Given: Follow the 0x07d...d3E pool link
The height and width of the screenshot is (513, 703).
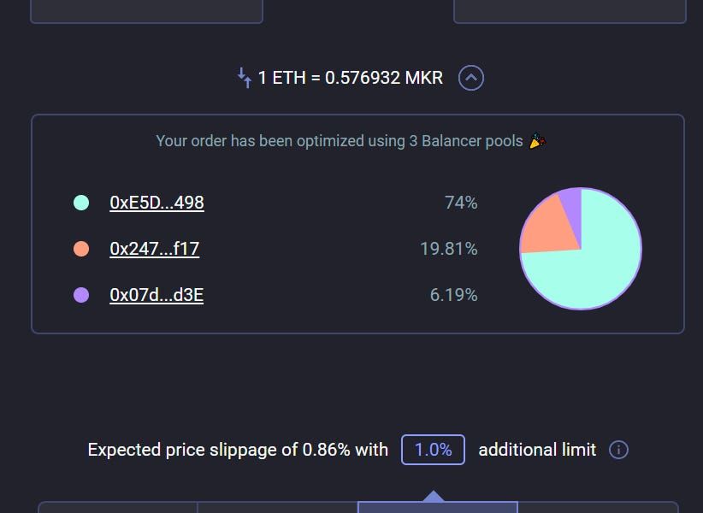Looking at the screenshot, I should (x=157, y=295).
